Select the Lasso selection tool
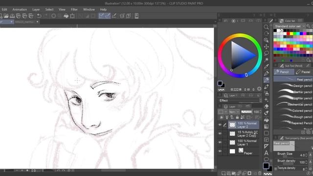This screenshot has width=313, height=176. (x=266, y=53)
